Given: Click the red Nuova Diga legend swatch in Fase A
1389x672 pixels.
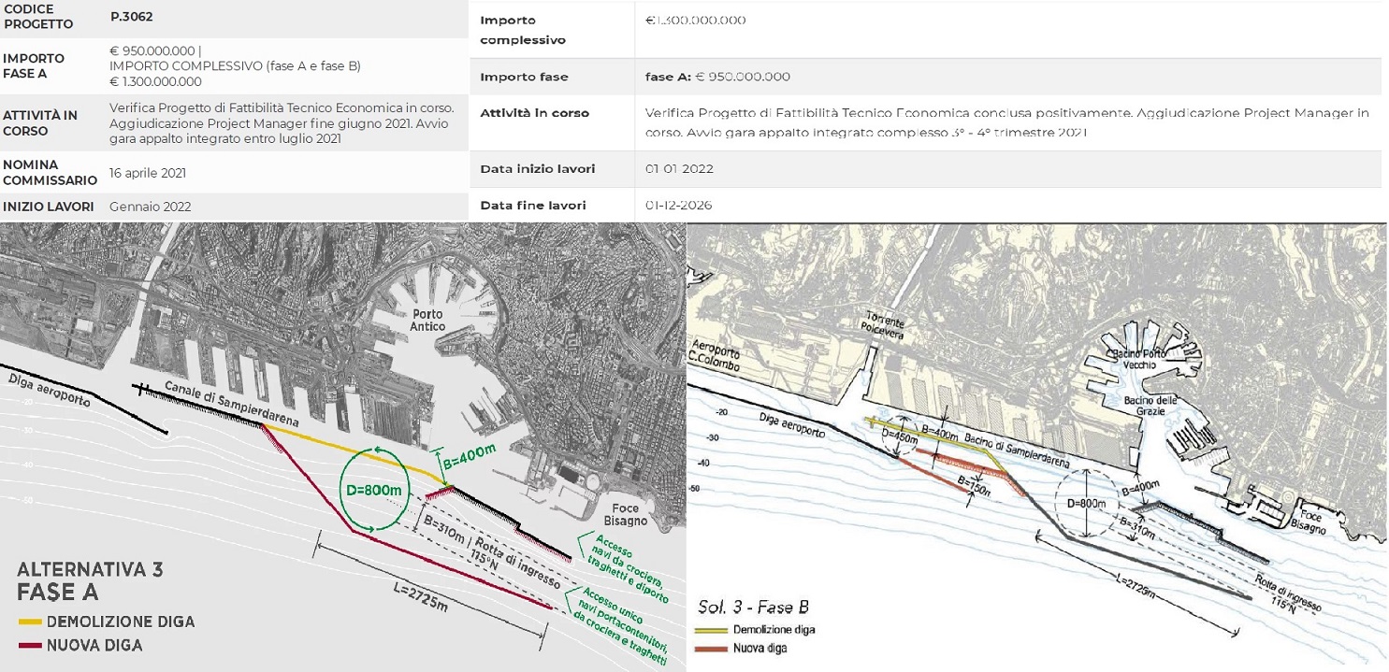Looking at the screenshot, I should pyautogui.click(x=29, y=646).
